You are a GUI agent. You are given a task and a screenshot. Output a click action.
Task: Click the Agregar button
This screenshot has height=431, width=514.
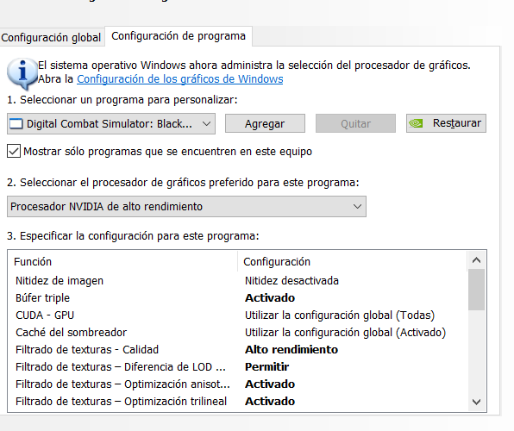(x=265, y=123)
